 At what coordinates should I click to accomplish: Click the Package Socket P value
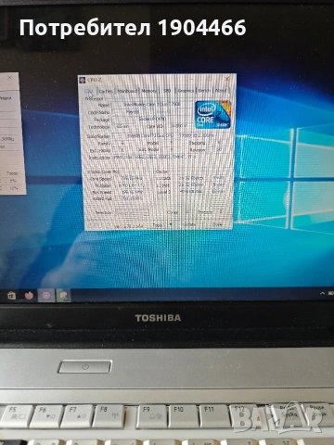pos(152,119)
